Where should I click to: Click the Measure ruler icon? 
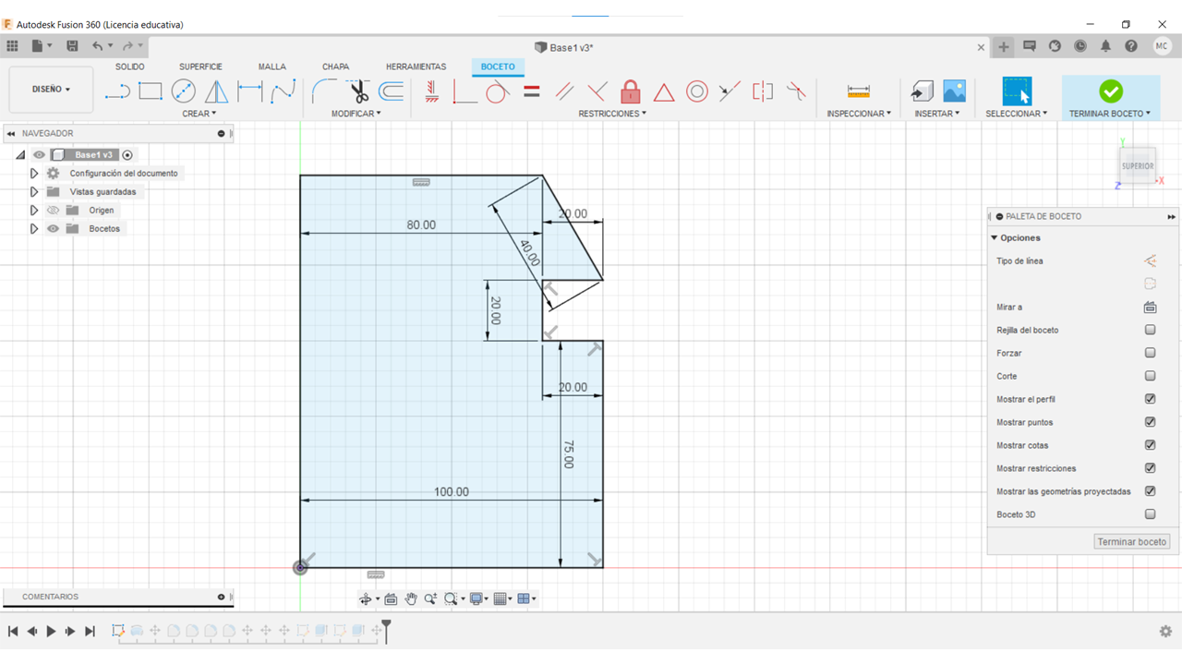coord(859,91)
